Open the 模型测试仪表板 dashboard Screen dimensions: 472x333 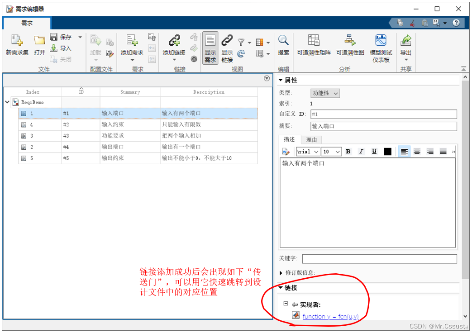[381, 41]
